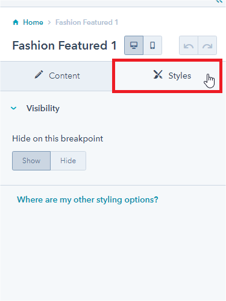Click the pencil icon beside Content
This screenshot has height=301, width=226.
(39, 74)
